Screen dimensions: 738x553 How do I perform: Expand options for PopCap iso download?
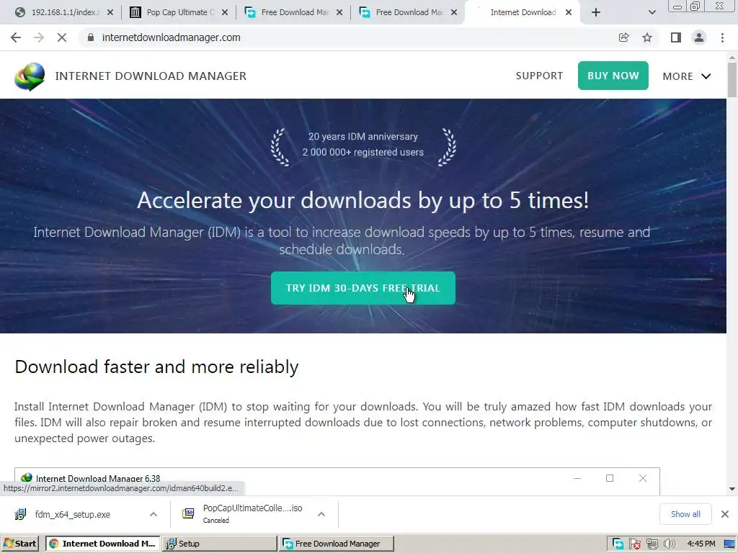(x=321, y=514)
